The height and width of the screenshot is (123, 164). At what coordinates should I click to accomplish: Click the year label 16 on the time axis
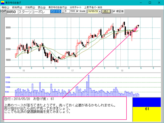[24, 71]
